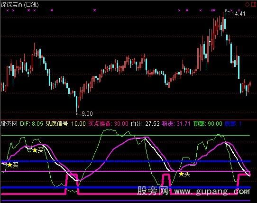Select the 见底信号: 10.00 readout
Image resolution: width=257 pixels, height=203 pixels.
(65, 123)
